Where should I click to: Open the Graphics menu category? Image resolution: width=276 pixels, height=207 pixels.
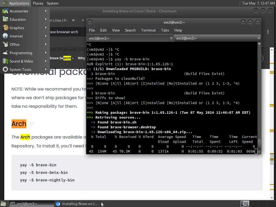click(x=25, y=28)
